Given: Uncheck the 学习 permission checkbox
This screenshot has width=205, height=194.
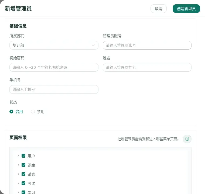Looking at the screenshot, I should (x=23, y=192).
